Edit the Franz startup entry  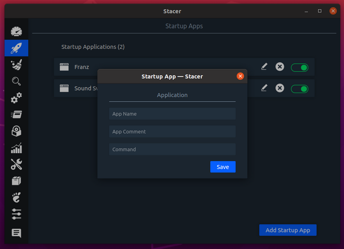[x=264, y=67]
